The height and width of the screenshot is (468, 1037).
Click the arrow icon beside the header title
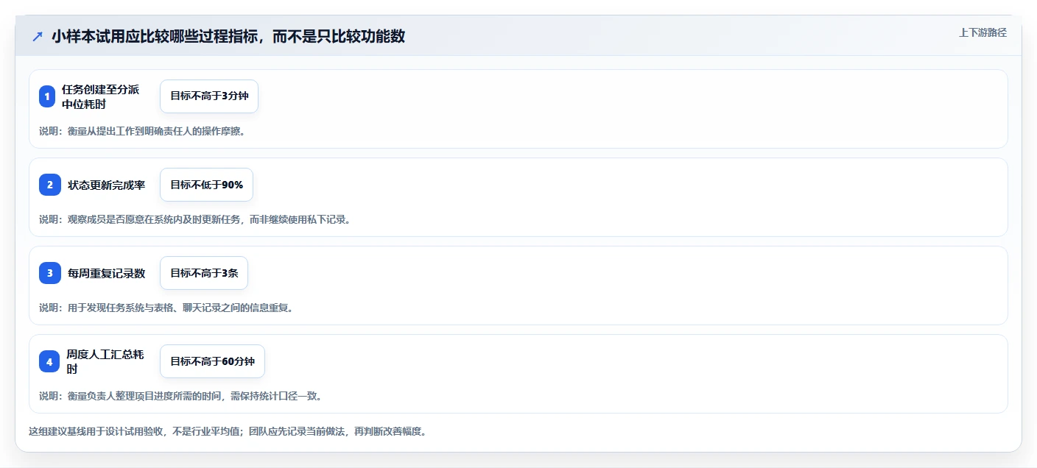[38, 36]
